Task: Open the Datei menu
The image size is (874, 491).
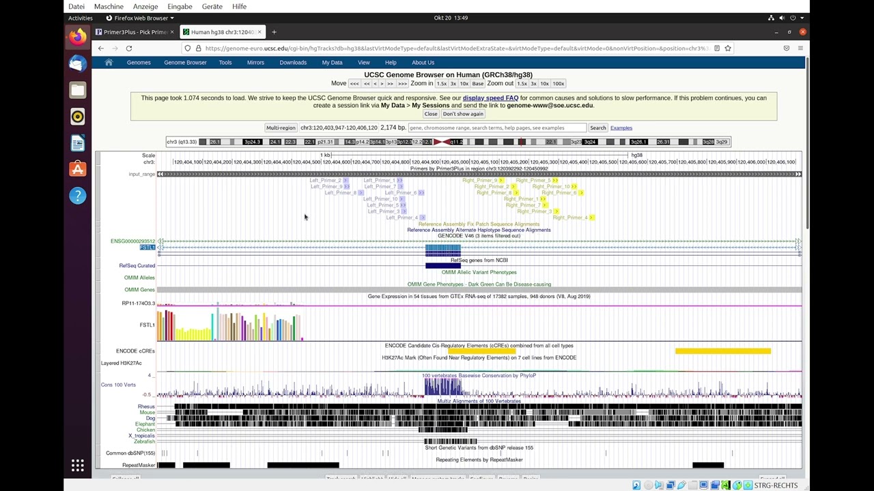Action: 76,6
